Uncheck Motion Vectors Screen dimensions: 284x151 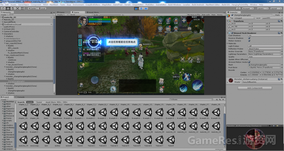point(249,41)
